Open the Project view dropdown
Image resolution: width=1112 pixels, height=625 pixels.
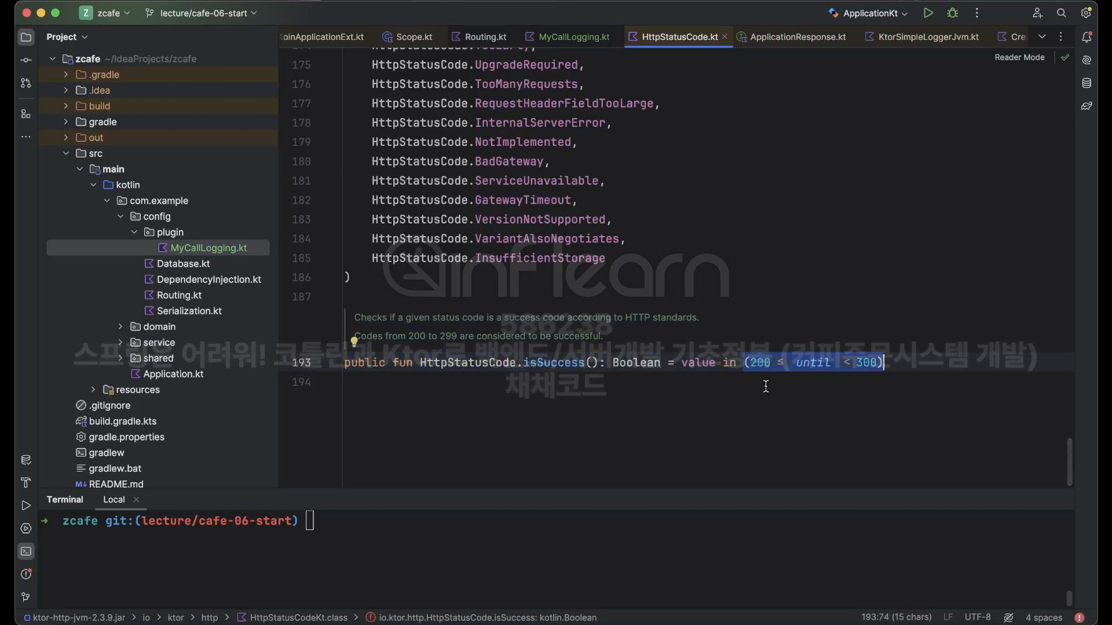tap(67, 37)
